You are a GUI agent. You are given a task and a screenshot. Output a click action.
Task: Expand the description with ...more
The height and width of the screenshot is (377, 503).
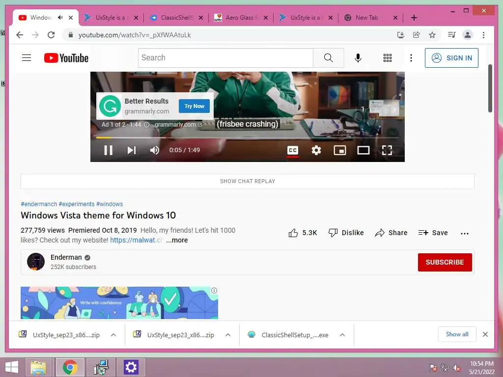[177, 240]
